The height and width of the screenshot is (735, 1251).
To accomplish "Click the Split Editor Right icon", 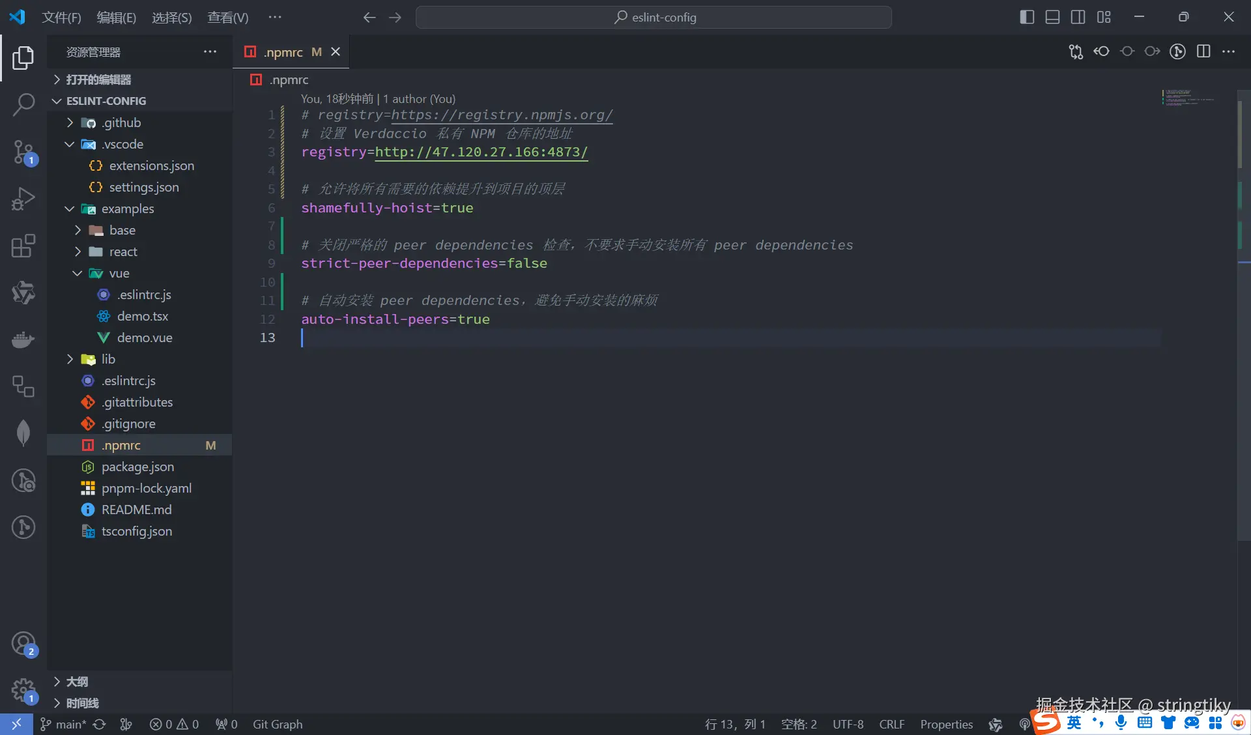I will (x=1203, y=52).
